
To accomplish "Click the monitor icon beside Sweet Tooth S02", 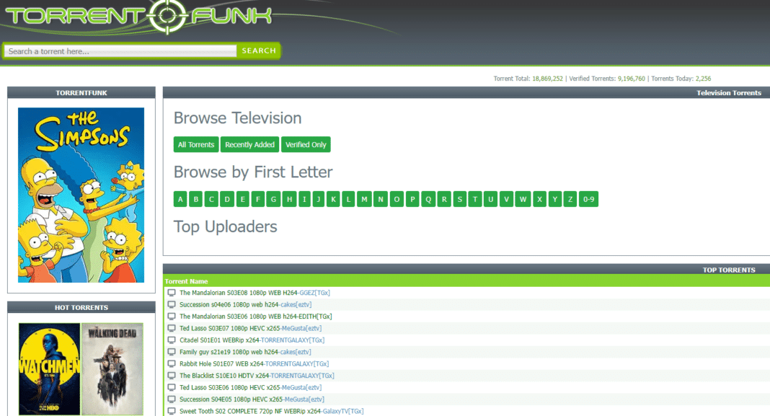I will click(171, 411).
